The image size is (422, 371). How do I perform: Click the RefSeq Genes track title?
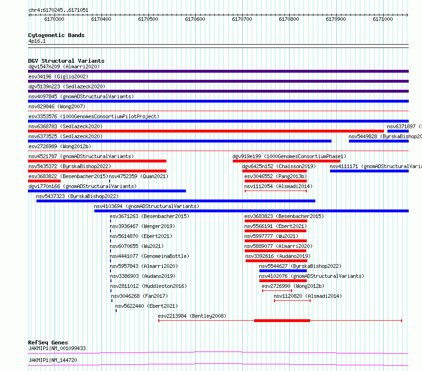pos(48,342)
